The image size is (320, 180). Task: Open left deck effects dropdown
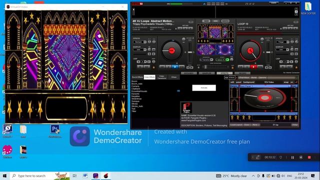(145, 42)
